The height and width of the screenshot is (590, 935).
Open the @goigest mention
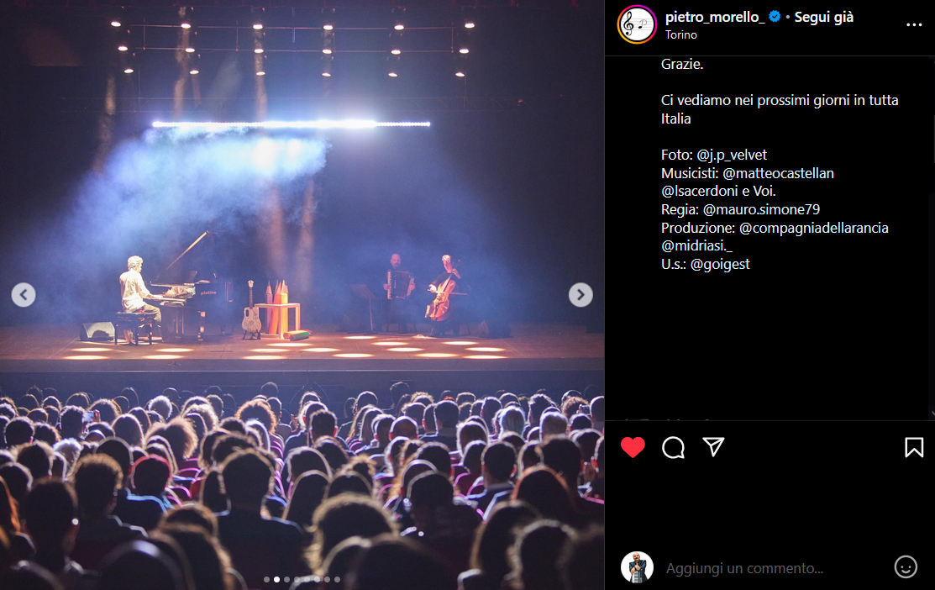pos(720,264)
